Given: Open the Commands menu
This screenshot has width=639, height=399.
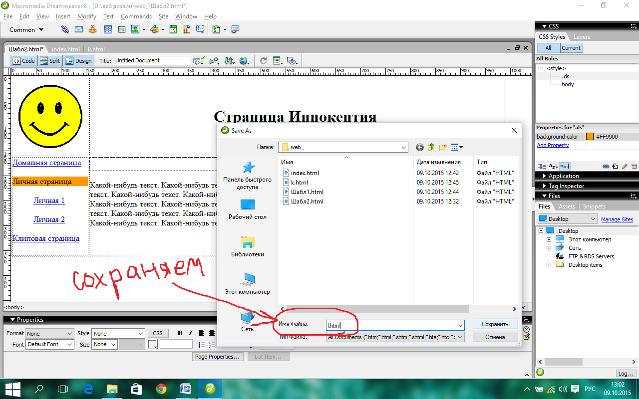Looking at the screenshot, I should (x=136, y=16).
